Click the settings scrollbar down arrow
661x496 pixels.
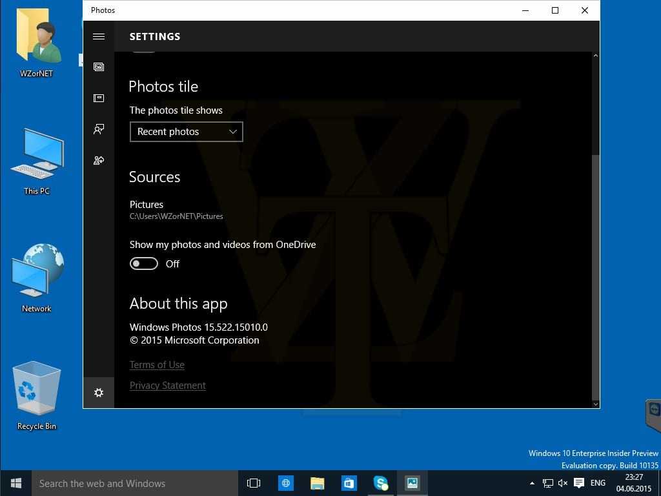(x=595, y=404)
